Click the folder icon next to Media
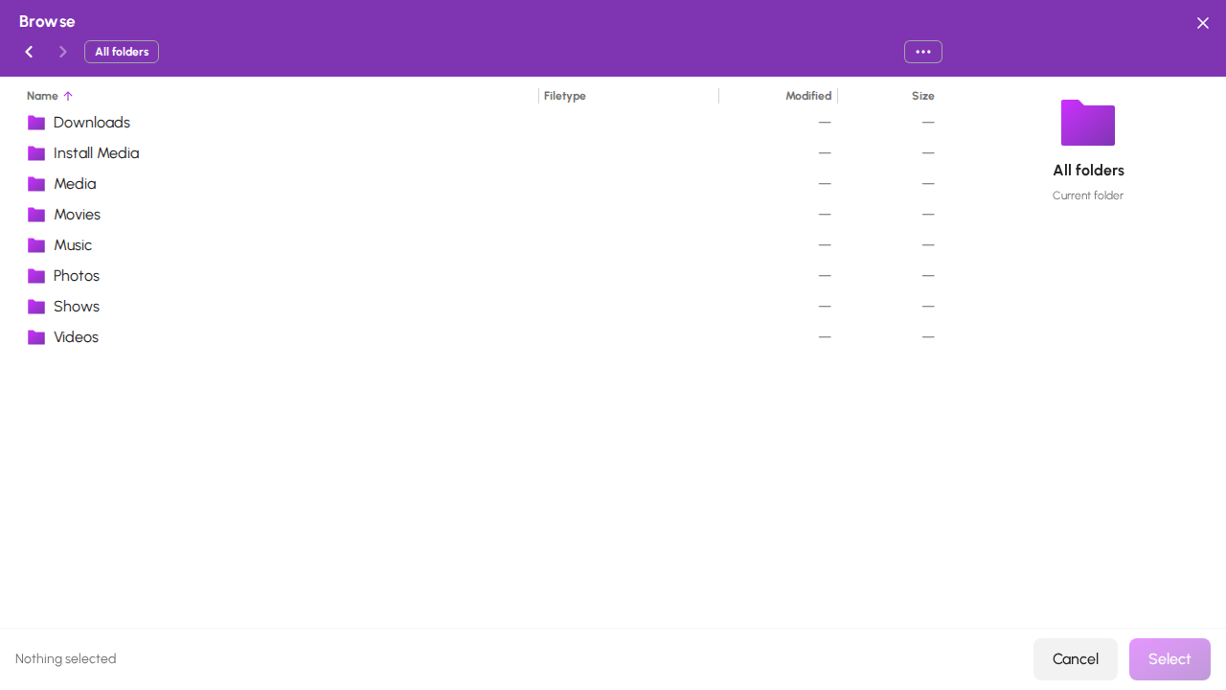Image resolution: width=1226 pixels, height=690 pixels. point(36,184)
